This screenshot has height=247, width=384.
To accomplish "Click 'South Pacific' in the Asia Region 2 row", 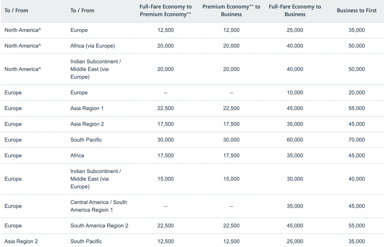I will [x=86, y=241].
